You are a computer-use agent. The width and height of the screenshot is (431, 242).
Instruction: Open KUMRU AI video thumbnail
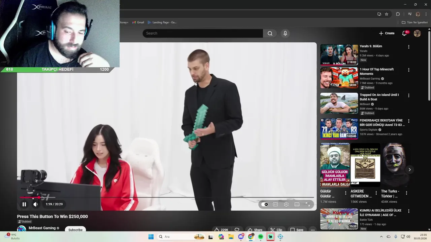pos(339,219)
